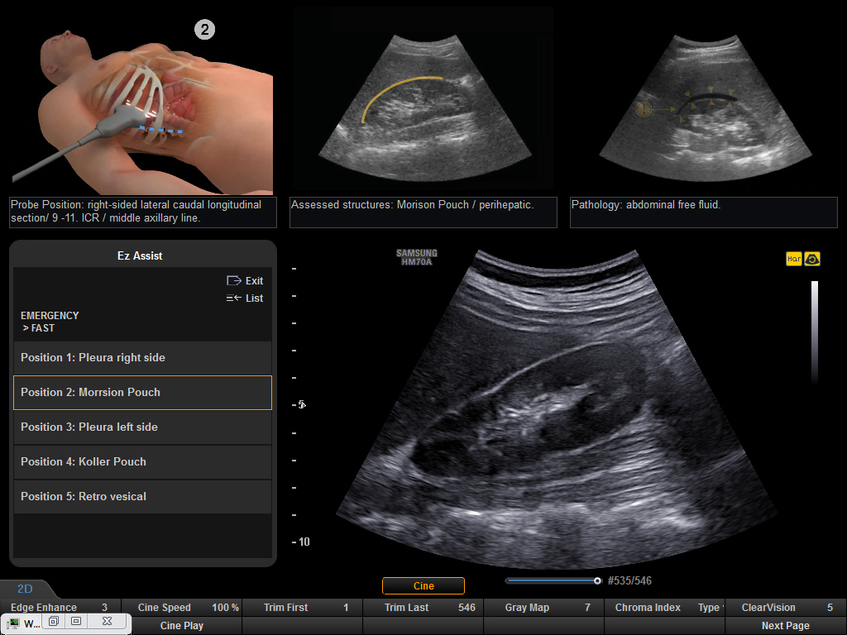Go to Next Page of settings

click(x=785, y=626)
